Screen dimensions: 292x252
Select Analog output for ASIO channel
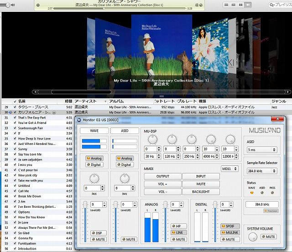[x=125, y=159]
